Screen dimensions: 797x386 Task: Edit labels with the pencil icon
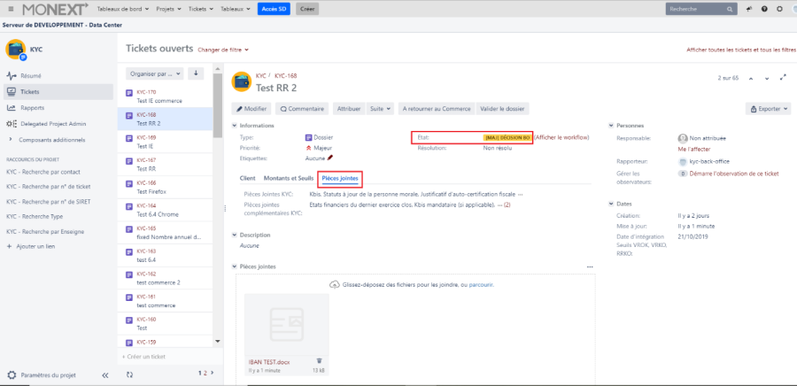330,158
